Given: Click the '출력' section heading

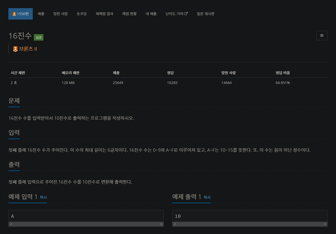Looking at the screenshot, I should (14, 165).
